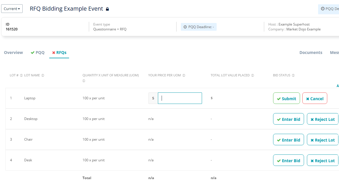
Task: Click info icon next to Bid Status
Action: pos(293,75)
